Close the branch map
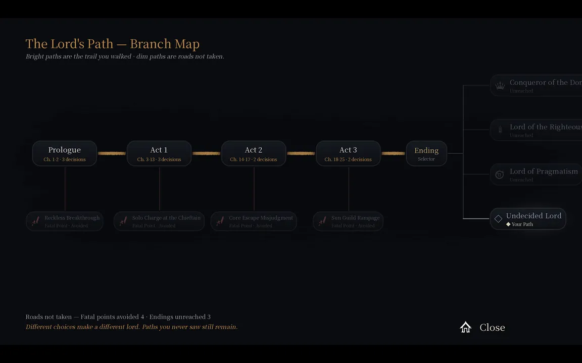 [x=482, y=327]
